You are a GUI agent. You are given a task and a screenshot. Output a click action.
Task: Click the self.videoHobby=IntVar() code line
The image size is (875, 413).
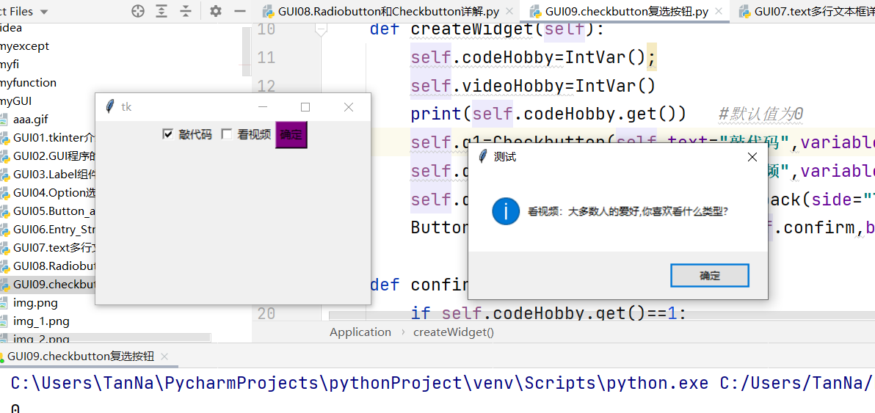pos(532,86)
